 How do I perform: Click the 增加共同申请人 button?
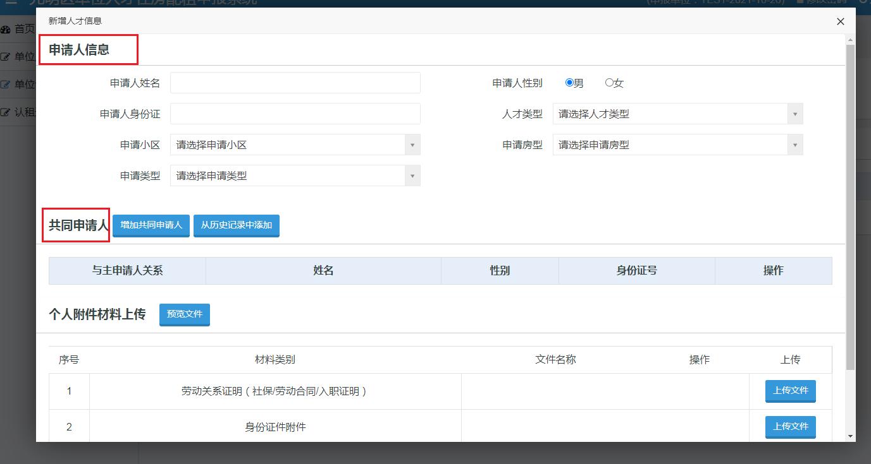[151, 225]
